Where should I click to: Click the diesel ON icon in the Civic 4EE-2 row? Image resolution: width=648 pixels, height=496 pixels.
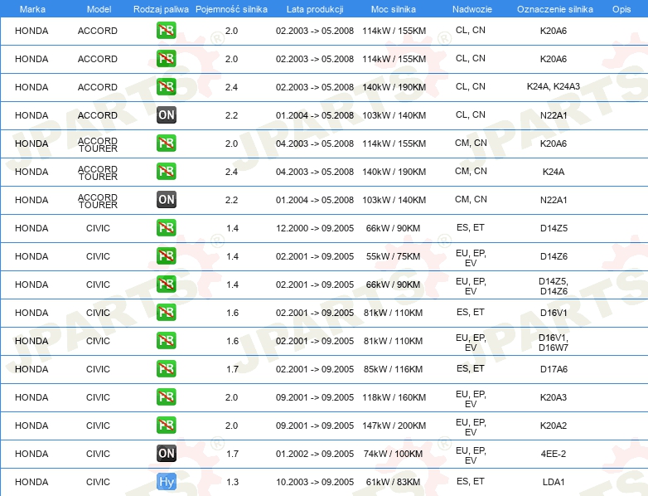tap(166, 454)
